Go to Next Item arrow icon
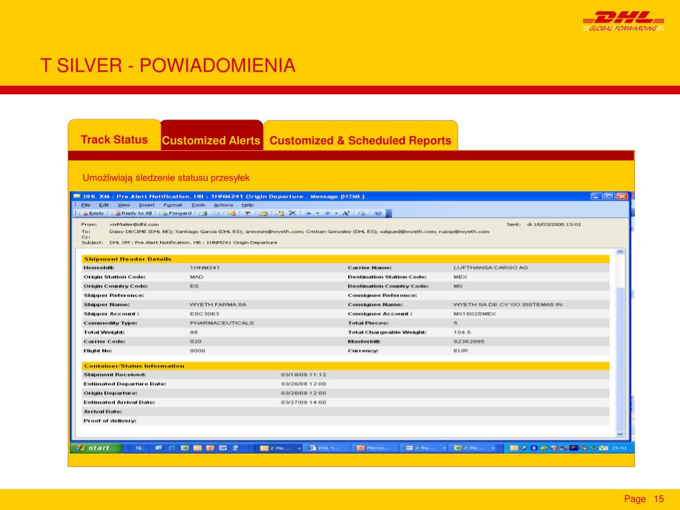The image size is (680, 510). (x=327, y=213)
